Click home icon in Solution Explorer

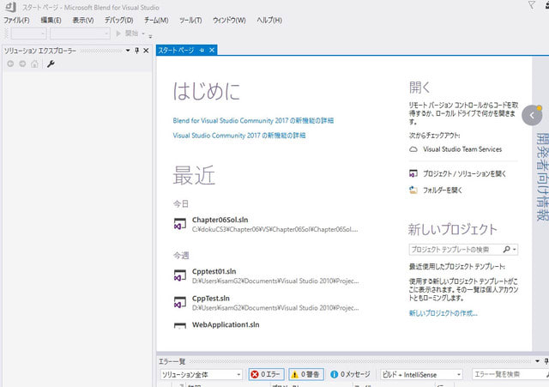pos(34,63)
